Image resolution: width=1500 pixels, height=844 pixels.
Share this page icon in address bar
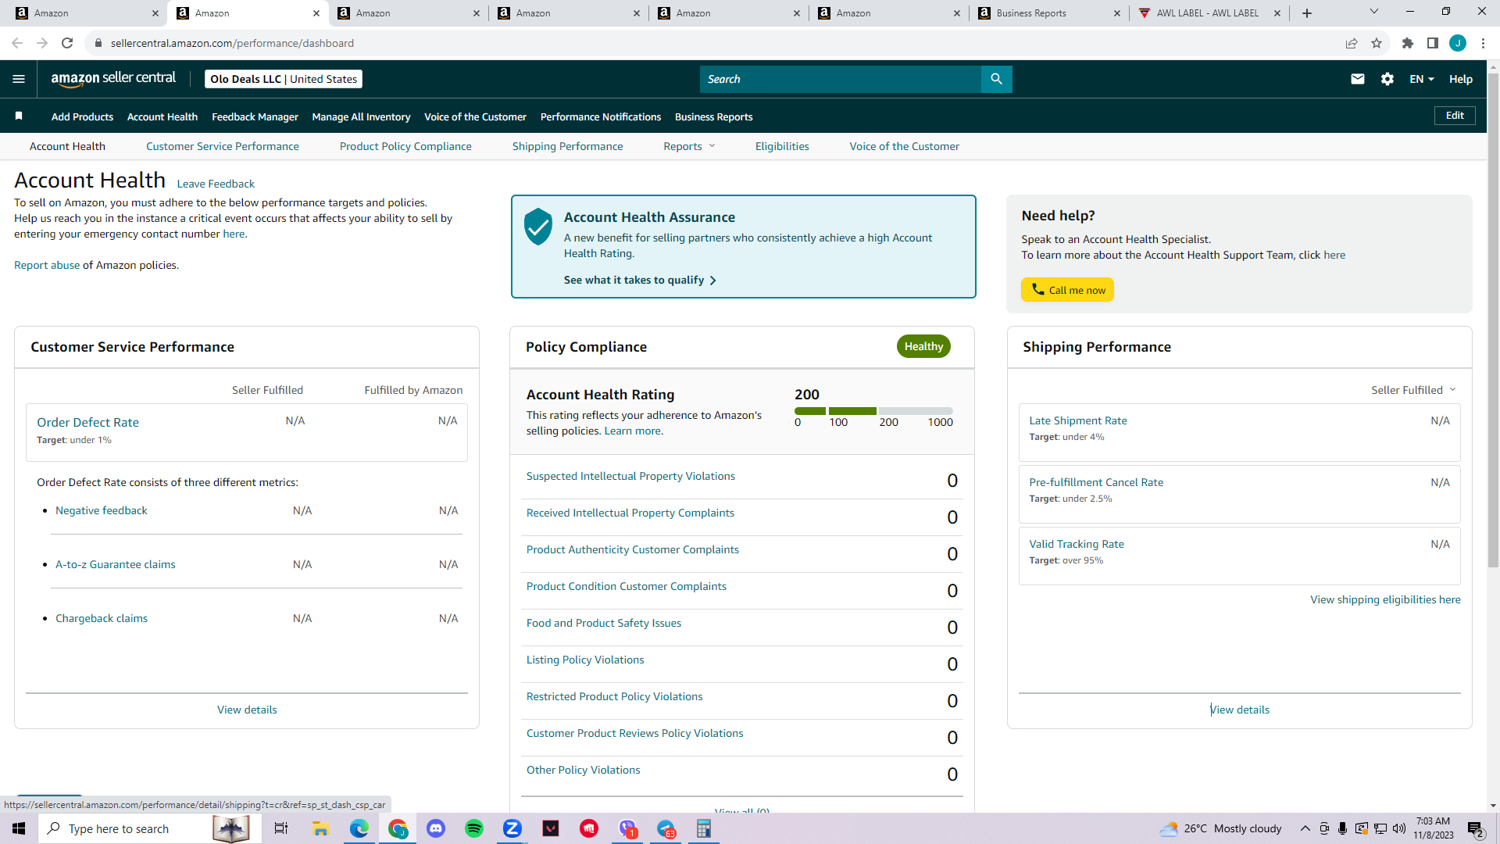(1352, 43)
